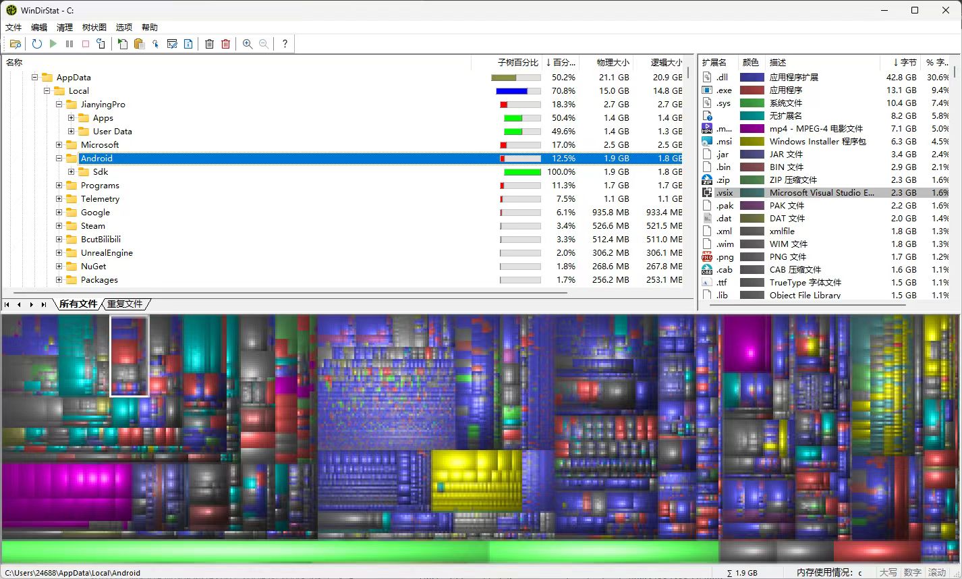
Task: Open the 编辑 menu
Action: pos(39,28)
